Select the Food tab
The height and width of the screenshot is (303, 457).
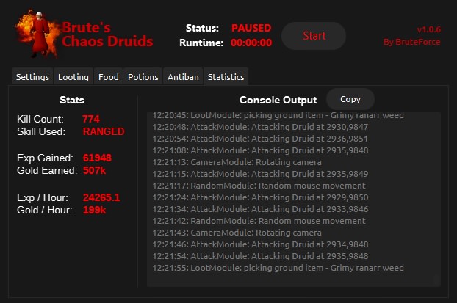(x=108, y=77)
